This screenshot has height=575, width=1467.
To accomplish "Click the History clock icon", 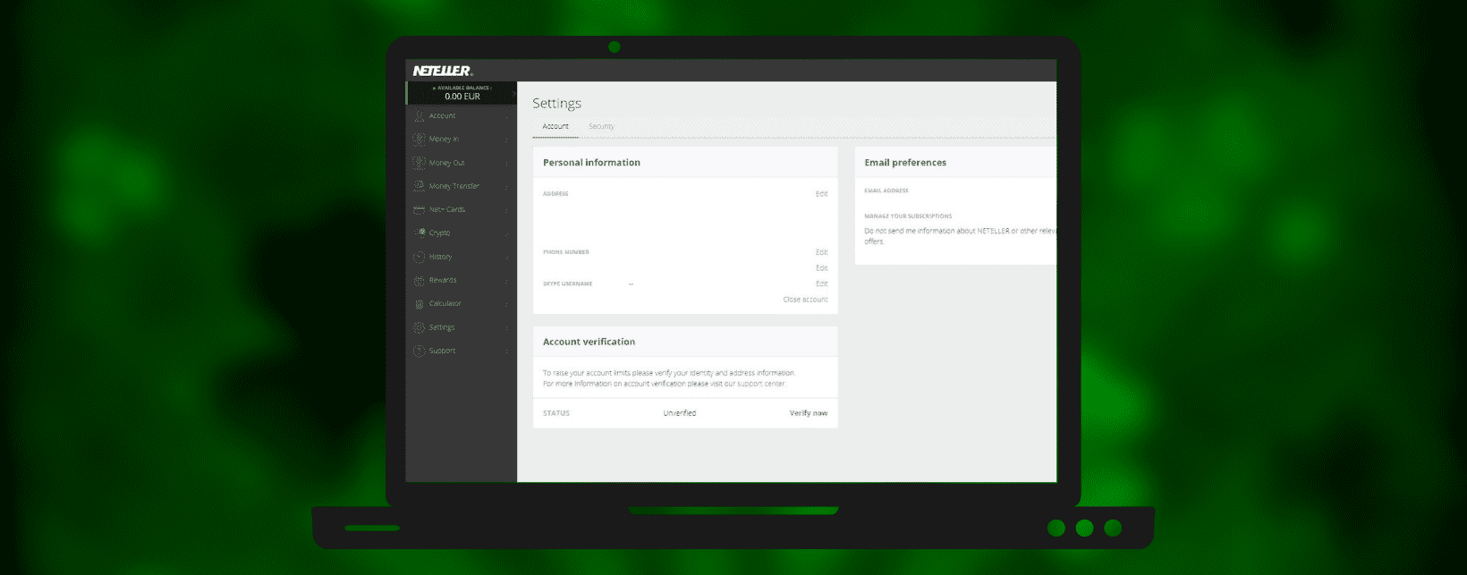I will [x=419, y=257].
